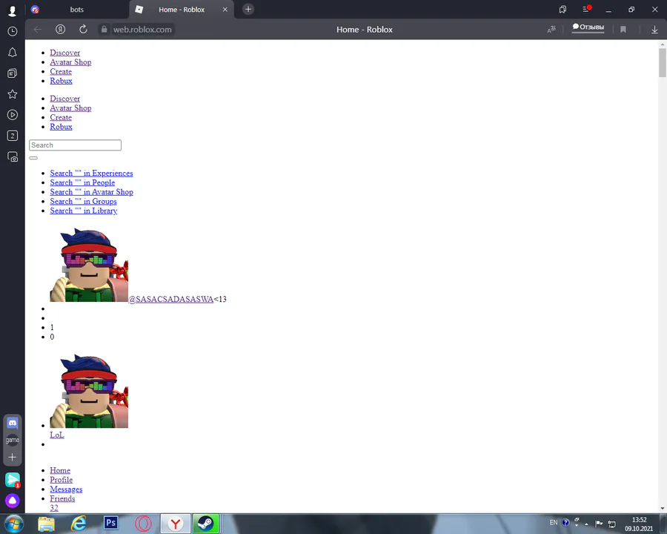Open the messenger icon with red badge
Image resolution: width=667 pixels, height=534 pixels.
[x=13, y=480]
